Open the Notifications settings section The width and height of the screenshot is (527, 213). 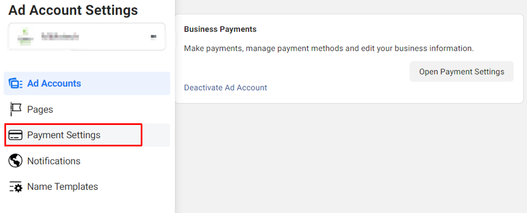pos(87,161)
